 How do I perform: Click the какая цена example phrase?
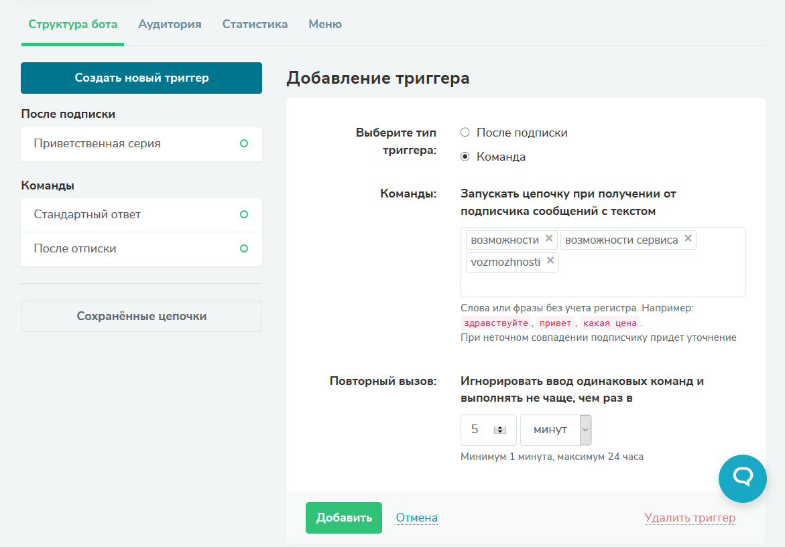(x=610, y=323)
